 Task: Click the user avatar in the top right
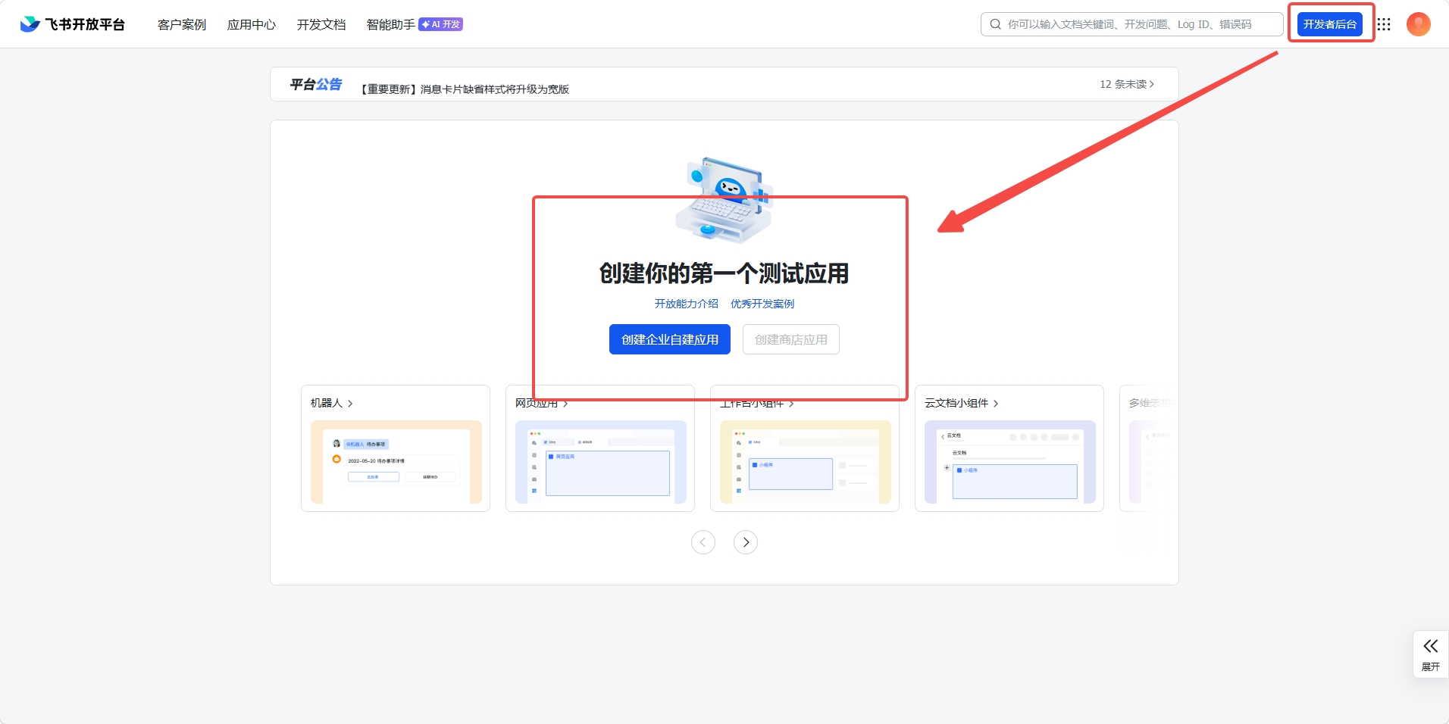[x=1418, y=23]
